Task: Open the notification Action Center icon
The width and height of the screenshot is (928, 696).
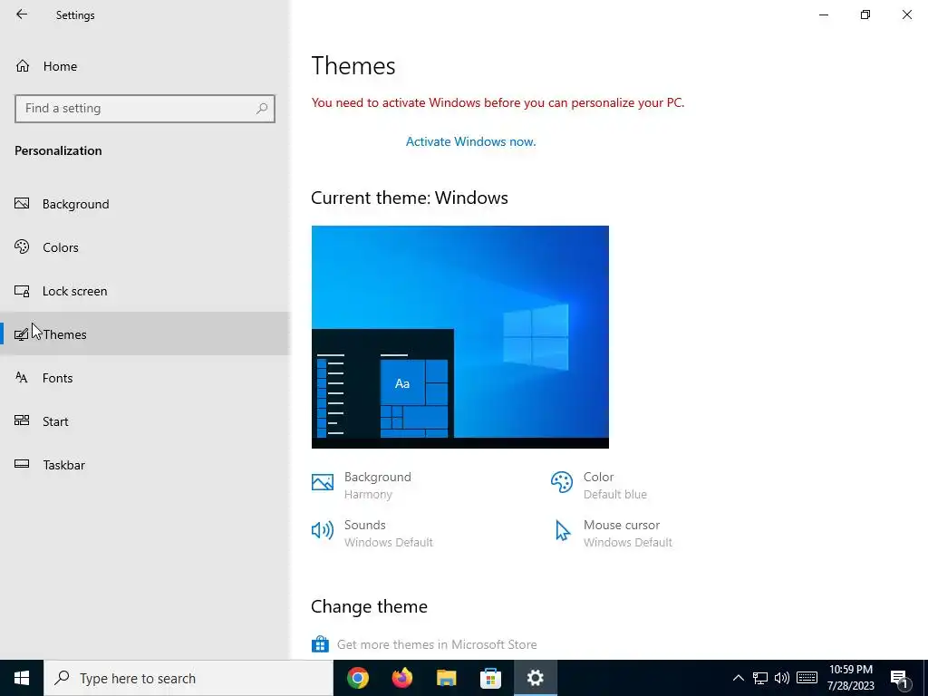Action: point(900,679)
